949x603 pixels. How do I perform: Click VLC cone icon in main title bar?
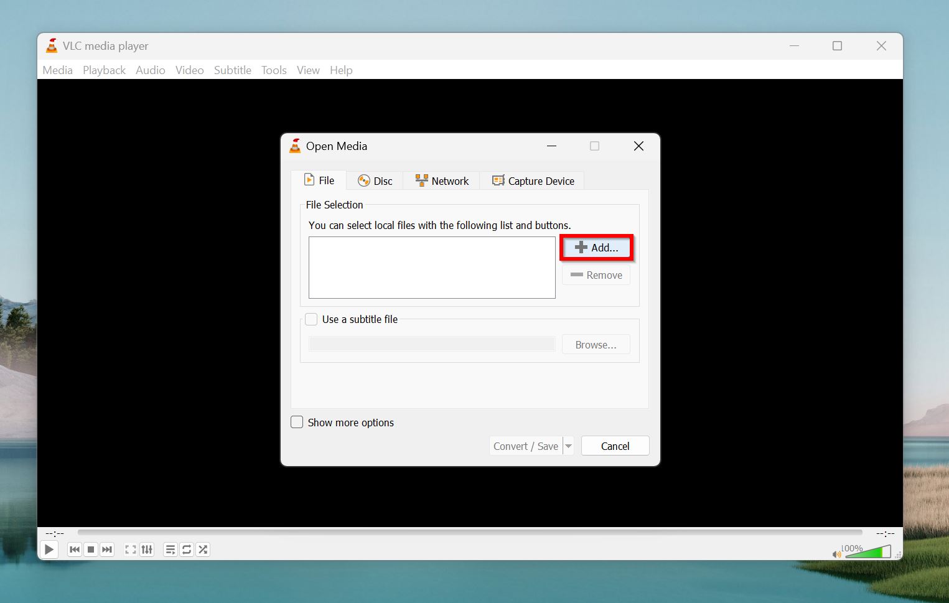pyautogui.click(x=52, y=45)
